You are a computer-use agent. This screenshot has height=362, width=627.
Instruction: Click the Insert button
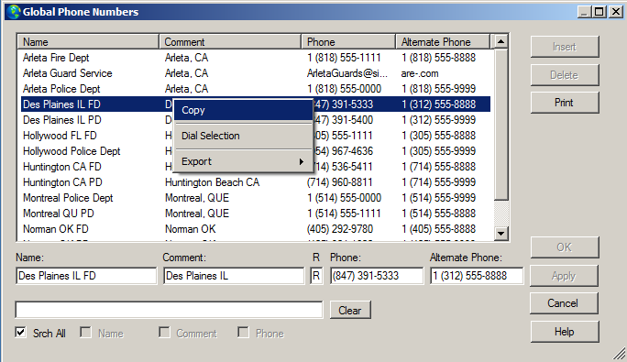click(x=565, y=47)
